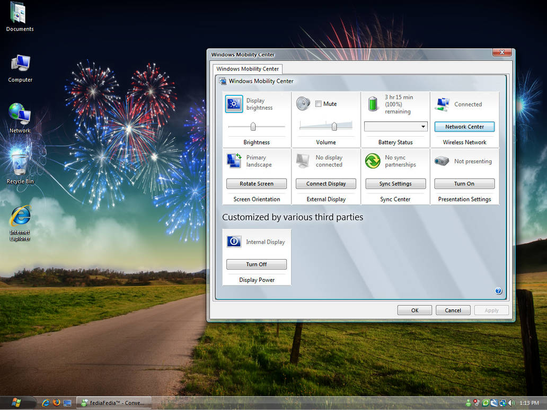The image size is (547, 410).
Task: Click the blue swoosh tray icon
Action: coord(494,403)
